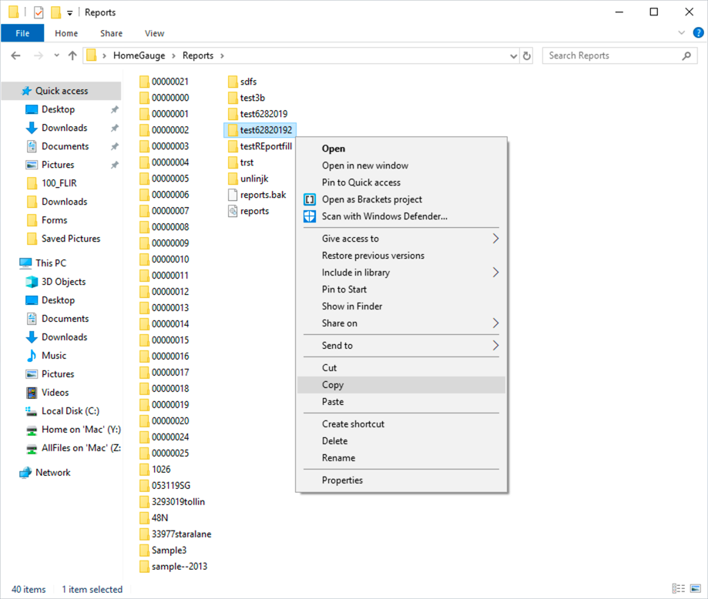The height and width of the screenshot is (599, 708).
Task: Select the 00000021 folder
Action: click(164, 82)
